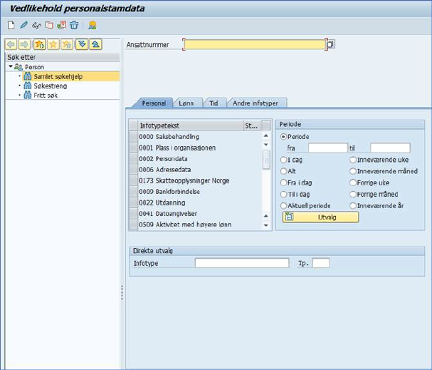Click the Delimit record icon

pyautogui.click(x=61, y=26)
